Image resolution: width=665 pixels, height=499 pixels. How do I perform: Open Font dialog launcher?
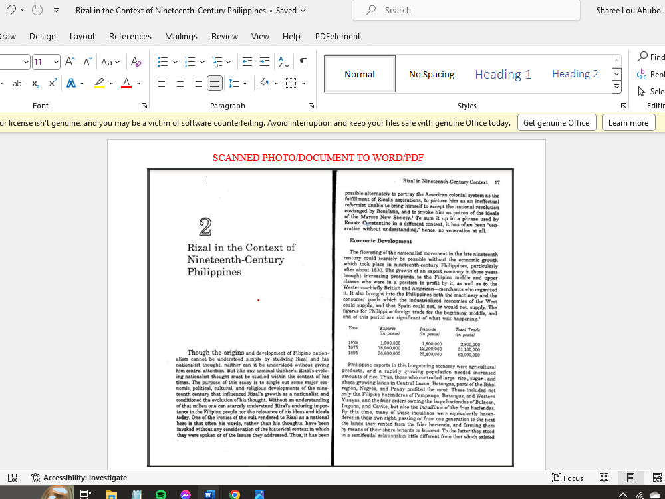pos(144,106)
